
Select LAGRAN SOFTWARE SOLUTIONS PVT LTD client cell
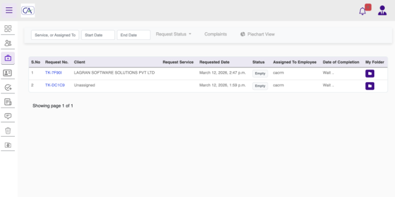click(x=115, y=73)
